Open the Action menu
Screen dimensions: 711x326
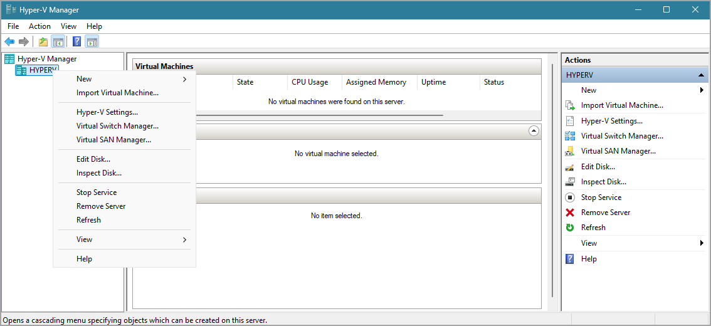[40, 26]
